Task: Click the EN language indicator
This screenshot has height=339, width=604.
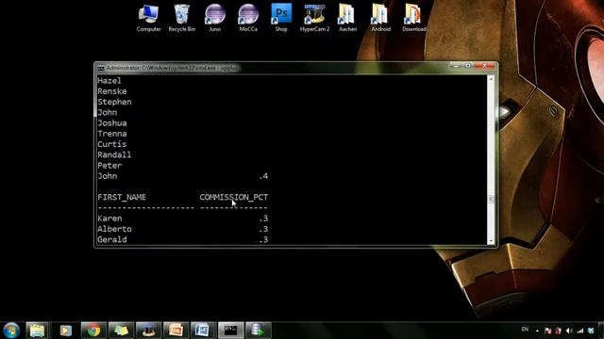Action: [525, 330]
